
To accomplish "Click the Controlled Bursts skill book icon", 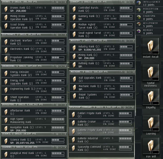I will click(x=74, y=9).
